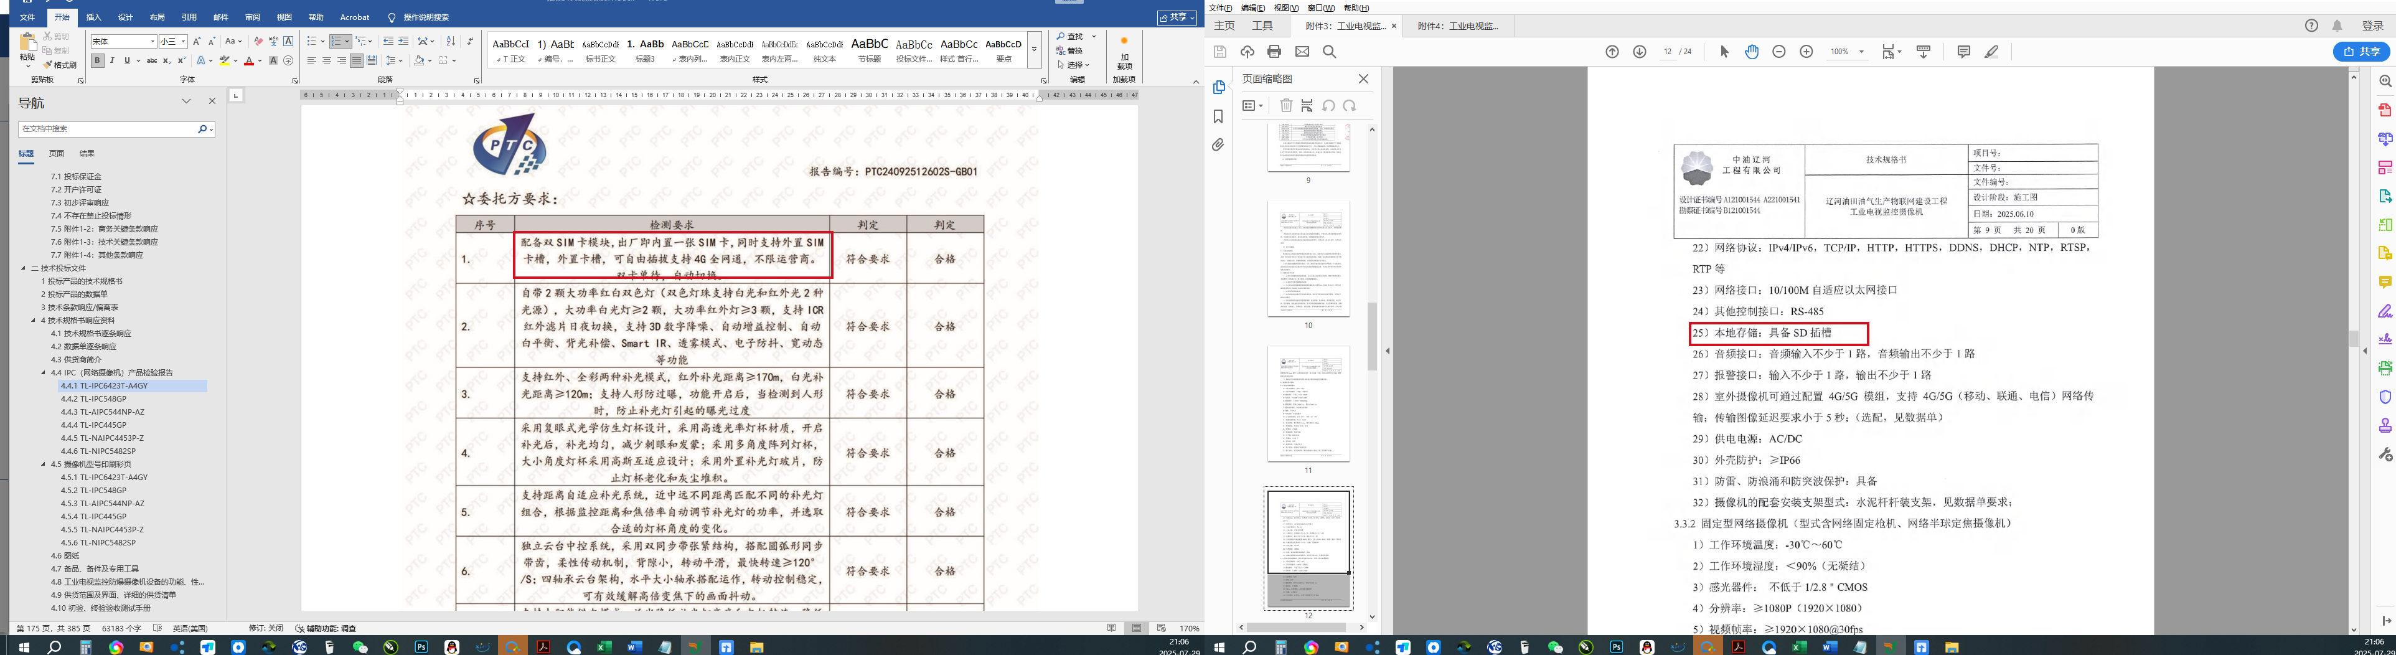Open the Change Case (Aa) dropdown
Image resolution: width=2396 pixels, height=655 pixels.
point(233,41)
